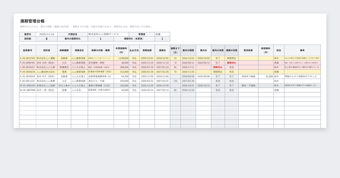Click red 期限切れ status in row L-26-0033221

tap(218, 67)
